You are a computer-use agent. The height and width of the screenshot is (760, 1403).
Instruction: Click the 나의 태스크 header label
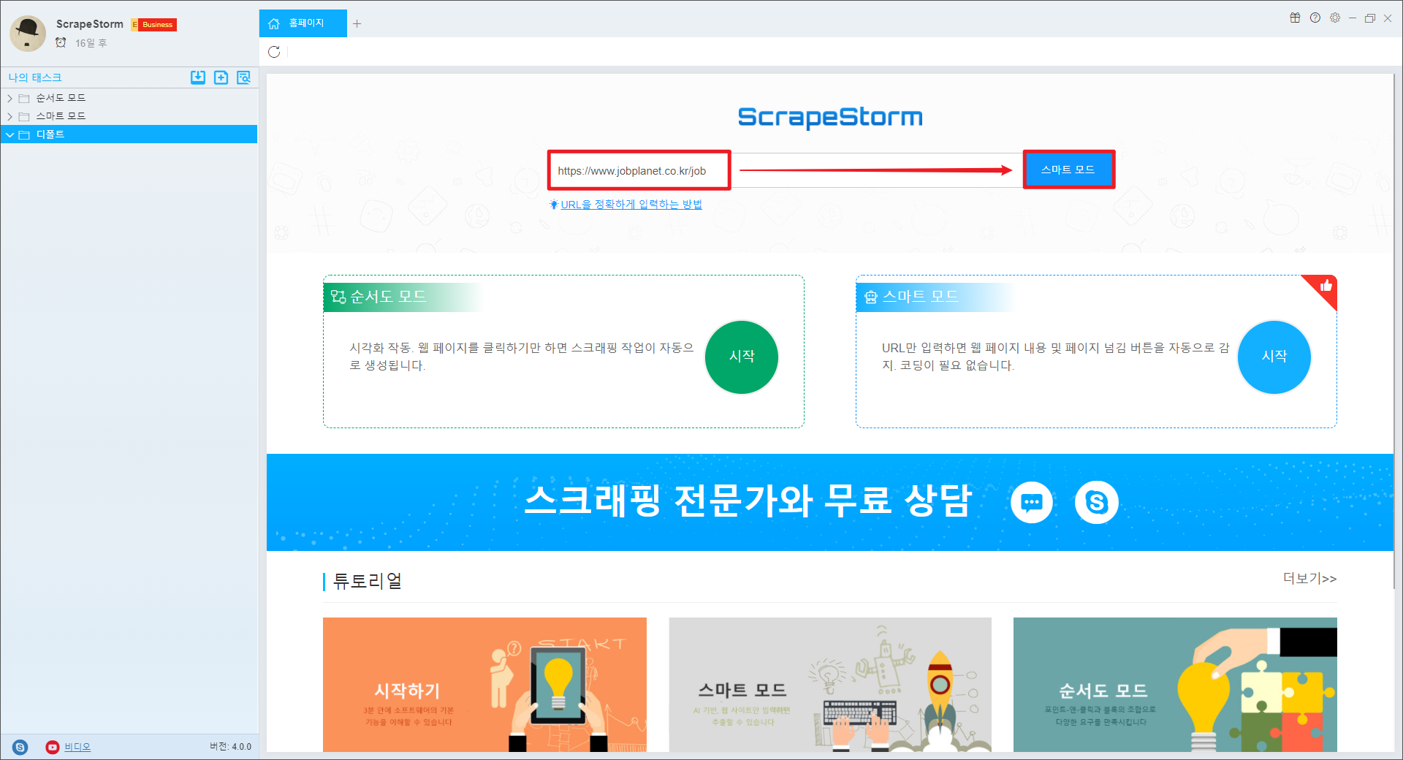pos(35,77)
